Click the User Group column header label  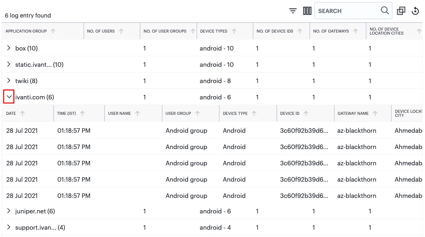(x=178, y=113)
